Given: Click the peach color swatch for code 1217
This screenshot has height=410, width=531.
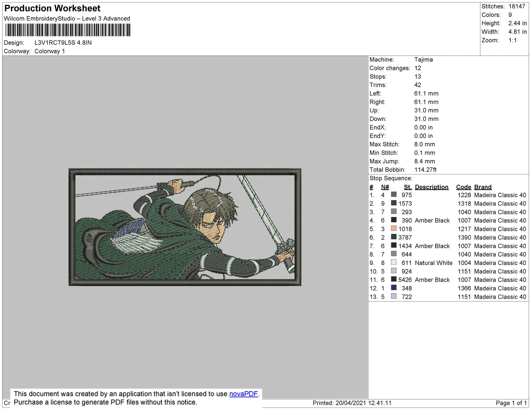Looking at the screenshot, I should tap(394, 228).
